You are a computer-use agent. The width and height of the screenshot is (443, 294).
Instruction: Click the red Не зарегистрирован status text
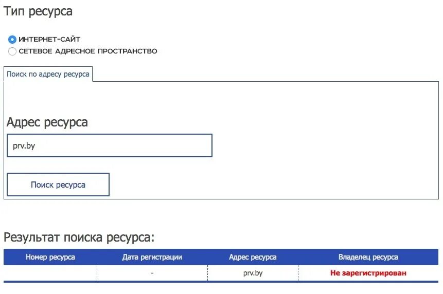(x=368, y=273)
